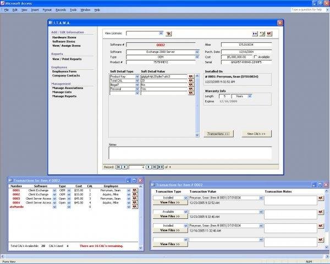Open Employees Form in sidebar
The width and height of the screenshot is (330, 264).
coord(64,71)
